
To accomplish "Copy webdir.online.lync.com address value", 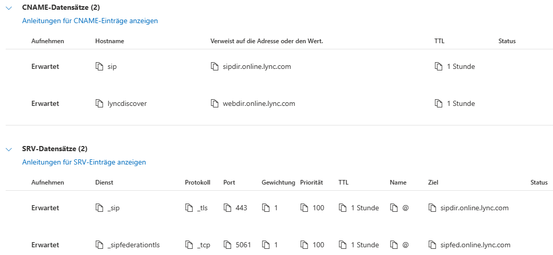I will [215, 104].
